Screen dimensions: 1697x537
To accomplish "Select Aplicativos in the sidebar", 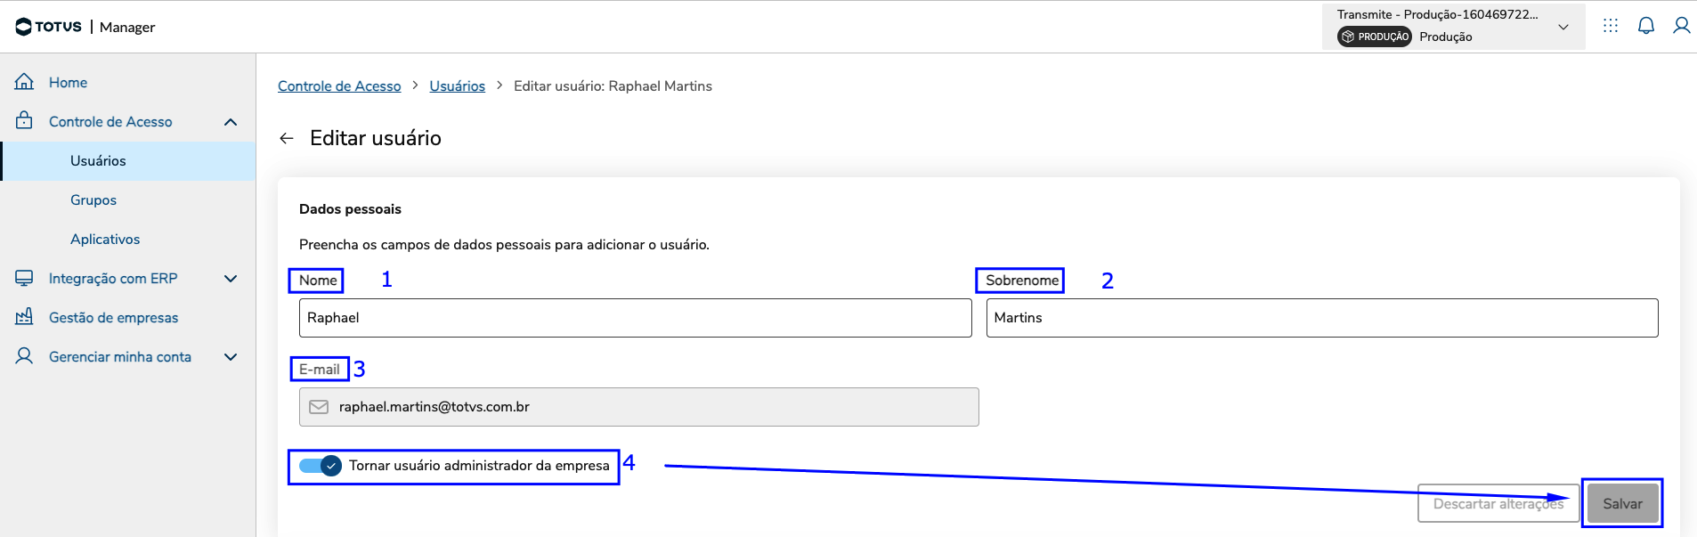I will pyautogui.click(x=105, y=240).
